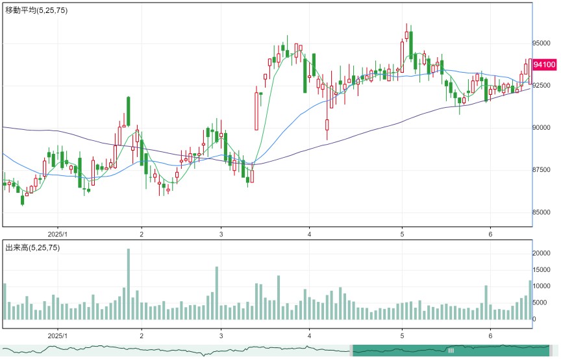Select the left edge handle of range navigator
This screenshot has width=561, height=359.
351,351
